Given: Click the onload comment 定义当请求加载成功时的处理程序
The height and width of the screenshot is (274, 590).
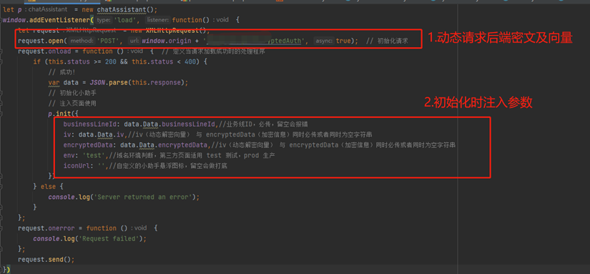Looking at the screenshot, I should click(x=213, y=52).
